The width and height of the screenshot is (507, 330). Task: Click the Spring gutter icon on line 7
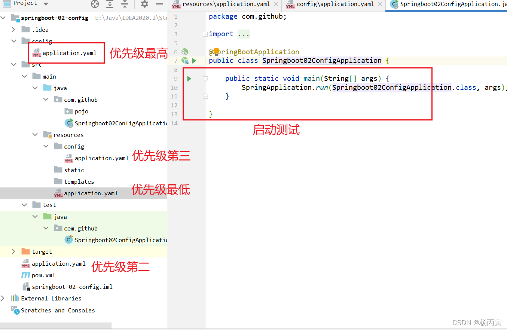(185, 61)
